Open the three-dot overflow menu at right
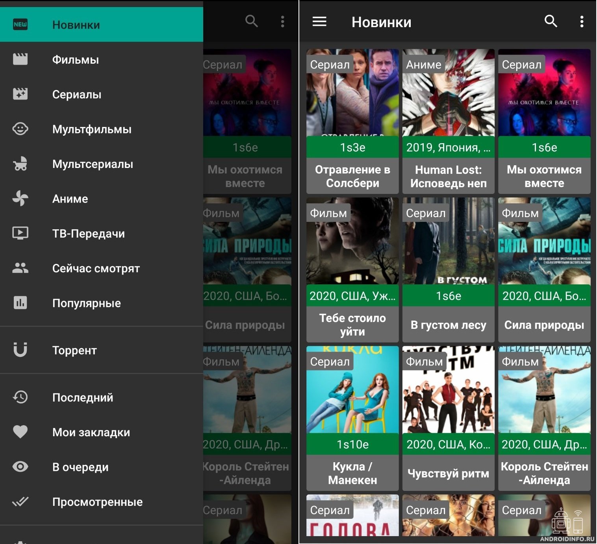This screenshot has height=544, width=597. point(582,22)
